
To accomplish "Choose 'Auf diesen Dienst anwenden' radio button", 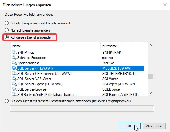I will tap(7, 37).
